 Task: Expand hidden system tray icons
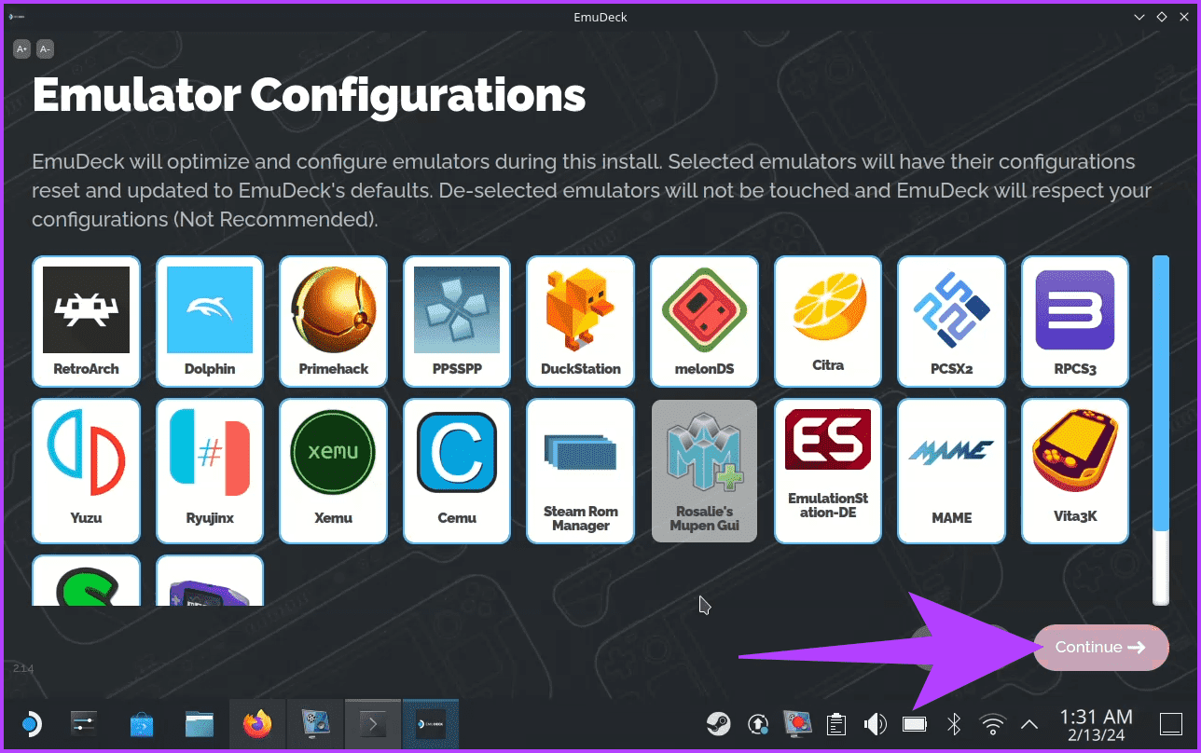(x=1029, y=723)
